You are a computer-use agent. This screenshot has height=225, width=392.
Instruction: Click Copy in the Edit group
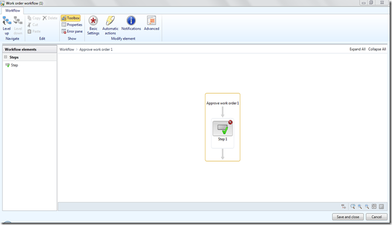[x=34, y=18]
